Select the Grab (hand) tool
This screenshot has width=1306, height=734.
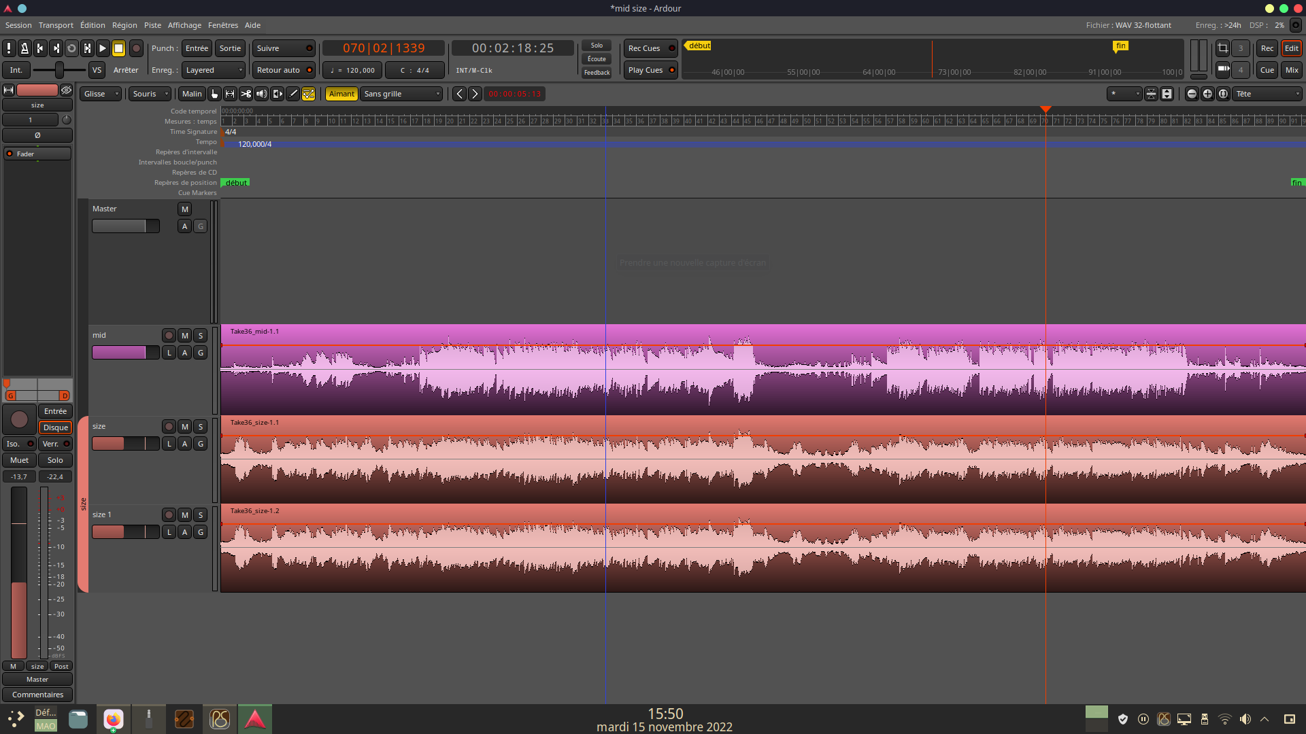(214, 94)
